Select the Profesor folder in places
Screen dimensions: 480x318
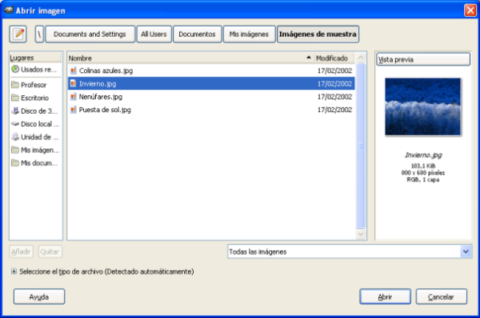[x=35, y=85]
